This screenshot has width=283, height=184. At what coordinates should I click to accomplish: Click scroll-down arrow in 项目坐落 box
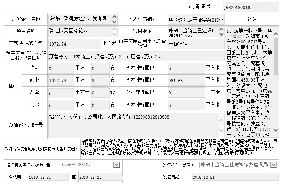221,35
